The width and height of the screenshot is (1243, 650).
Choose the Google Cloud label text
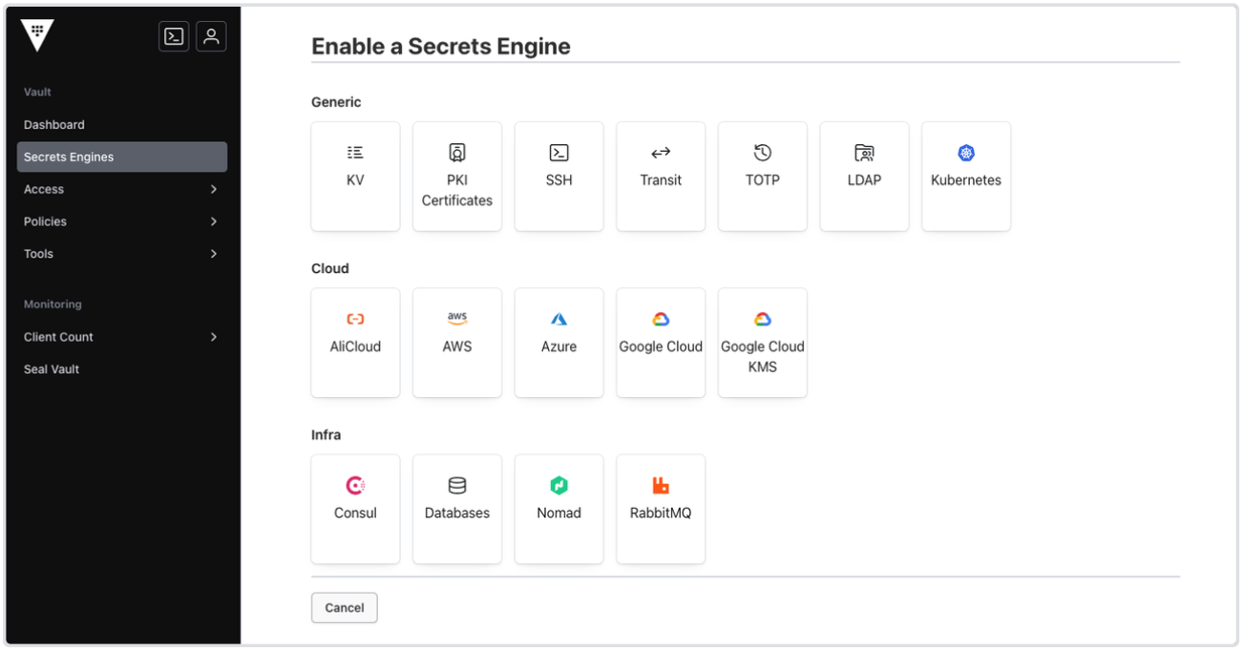coord(661,346)
